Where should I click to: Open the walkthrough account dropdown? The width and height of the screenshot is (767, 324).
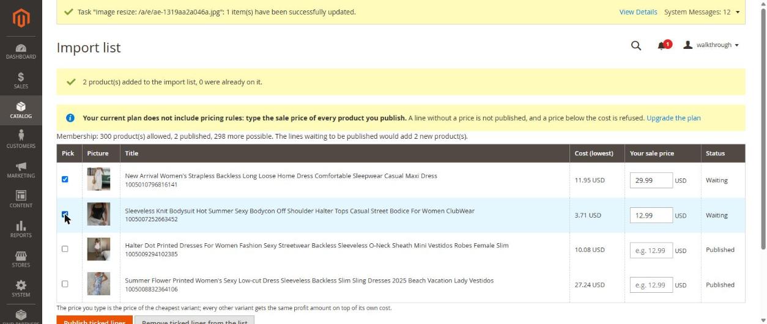[711, 45]
